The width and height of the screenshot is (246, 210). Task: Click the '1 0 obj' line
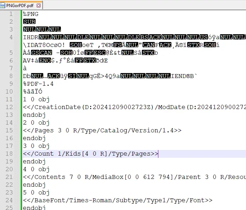(36, 100)
